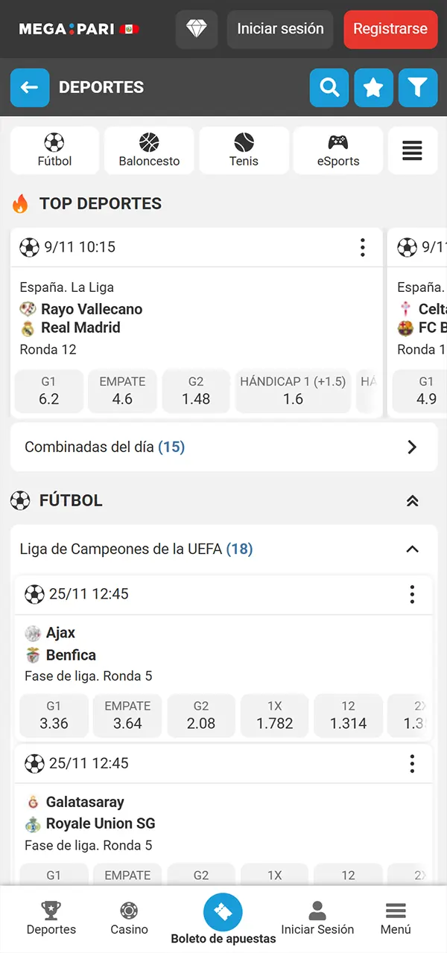
Task: Open the filter icon in the header
Action: pos(418,87)
